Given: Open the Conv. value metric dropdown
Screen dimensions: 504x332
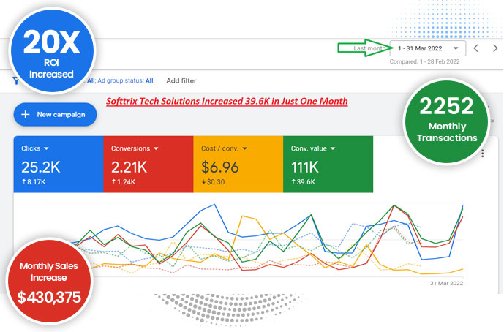Looking at the screenshot, I should pyautogui.click(x=313, y=148).
